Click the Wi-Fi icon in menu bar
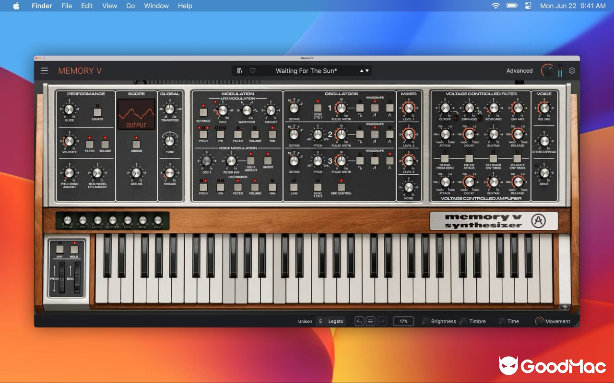 496,6
